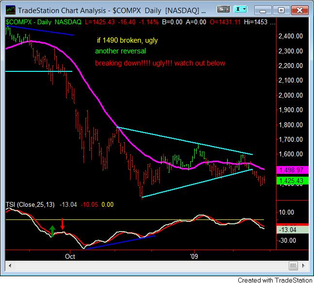Click the O=1431.11 open price text

pyautogui.click(x=225, y=22)
